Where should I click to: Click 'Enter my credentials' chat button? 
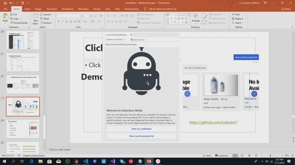click(x=142, y=129)
